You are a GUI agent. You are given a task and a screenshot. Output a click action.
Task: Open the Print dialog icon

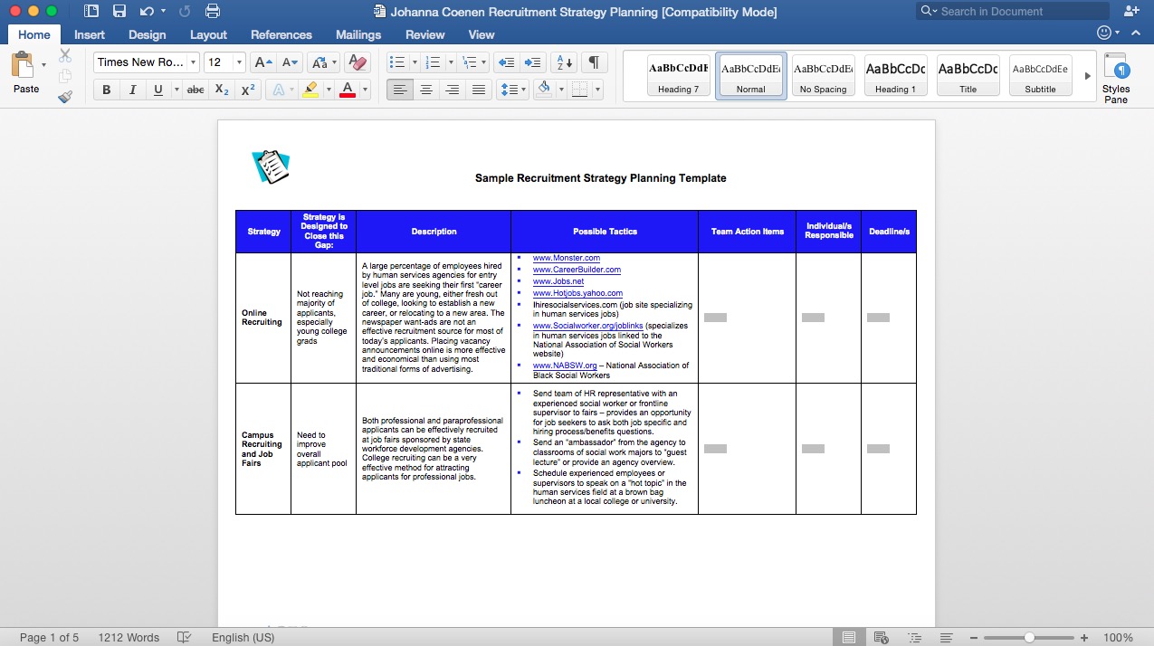point(213,10)
